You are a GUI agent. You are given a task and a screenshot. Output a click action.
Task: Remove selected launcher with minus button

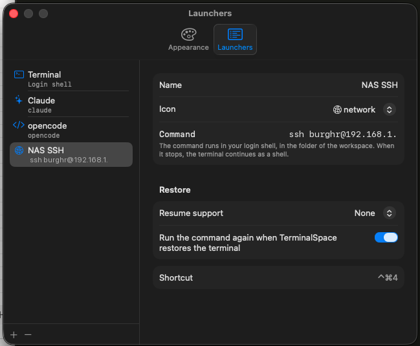pos(28,334)
